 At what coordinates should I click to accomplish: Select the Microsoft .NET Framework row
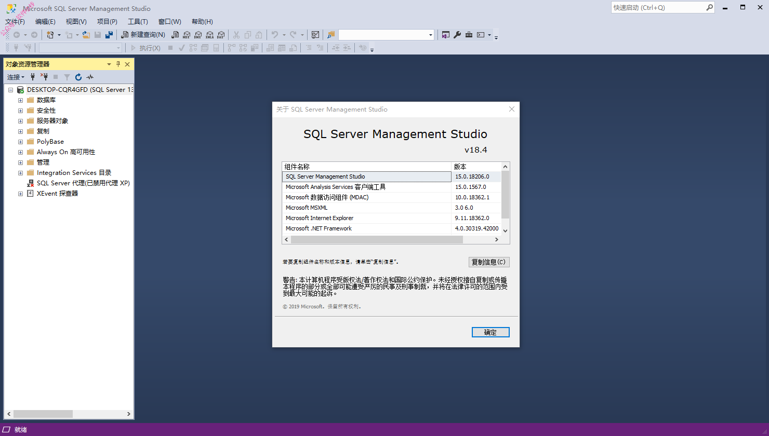pyautogui.click(x=392, y=228)
